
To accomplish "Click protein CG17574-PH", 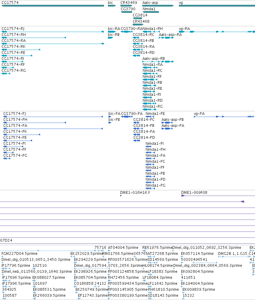I will (35, 123).
